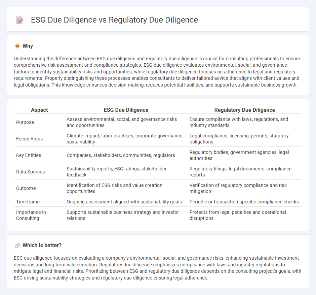Screen dimensions: 316x295
Task: Select the page title ESG Due Diligence vs Regulatory Due Diligence
Action: click(114, 20)
